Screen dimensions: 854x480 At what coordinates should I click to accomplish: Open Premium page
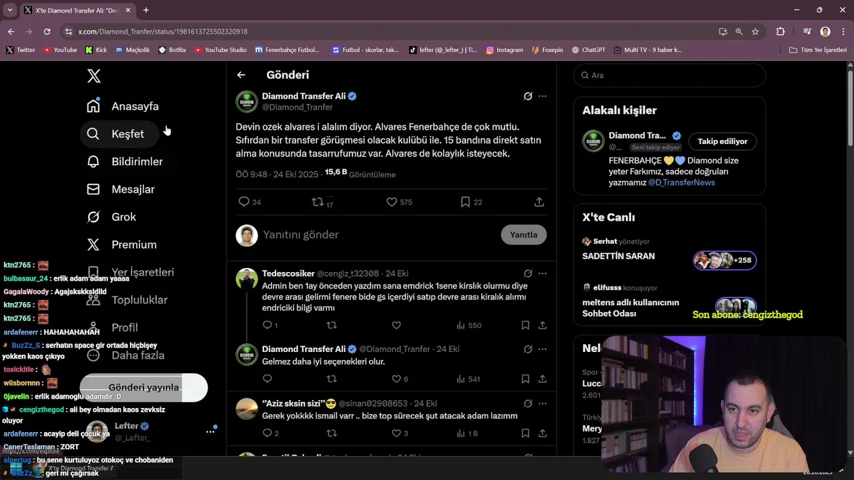(122, 245)
